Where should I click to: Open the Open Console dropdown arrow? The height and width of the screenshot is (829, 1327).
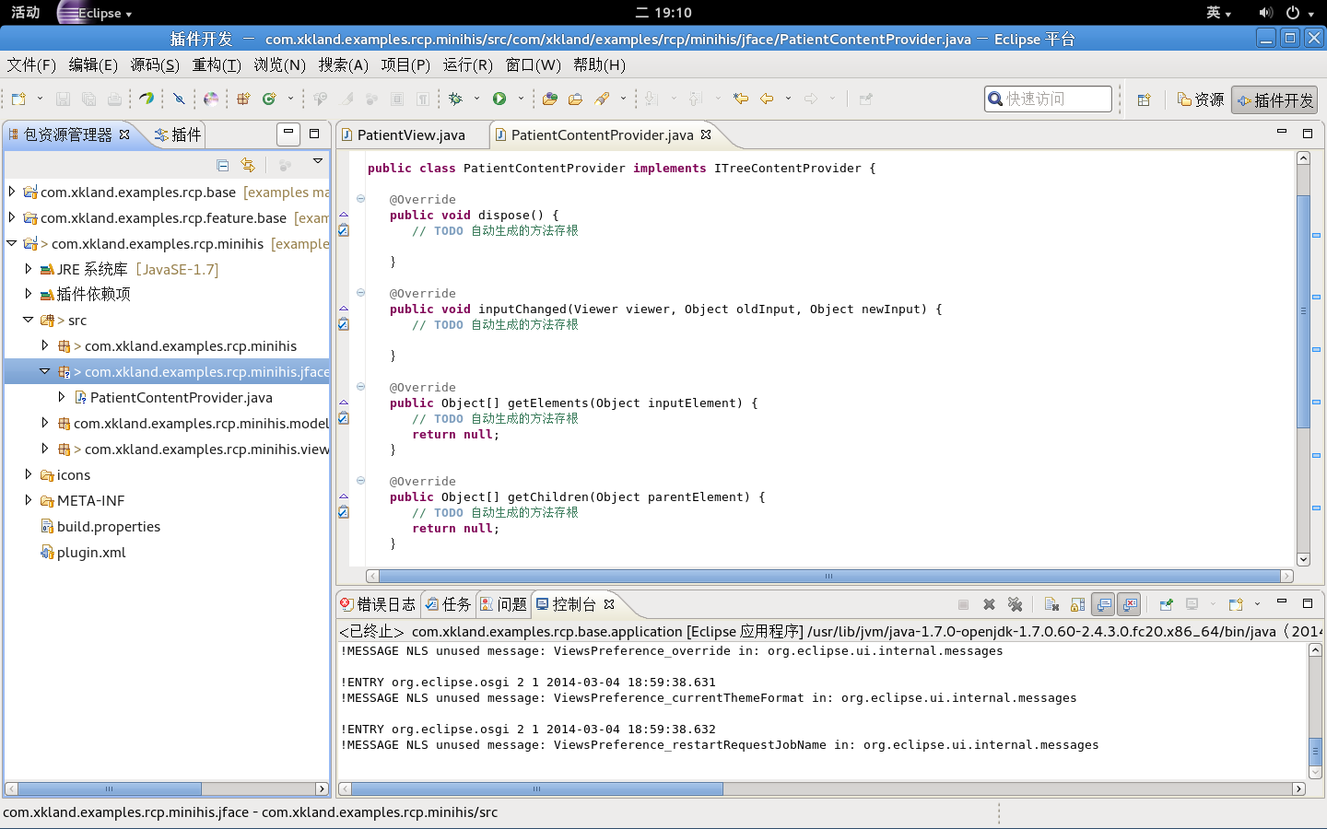[x=1257, y=604]
